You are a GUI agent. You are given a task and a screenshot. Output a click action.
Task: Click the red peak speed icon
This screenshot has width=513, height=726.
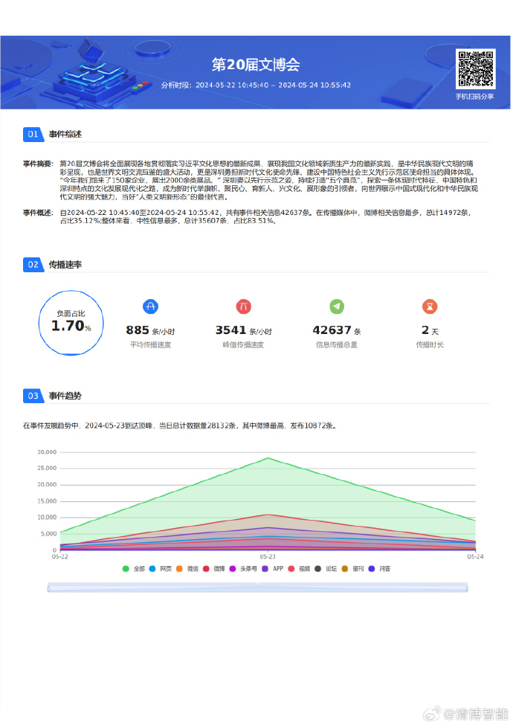tap(243, 306)
